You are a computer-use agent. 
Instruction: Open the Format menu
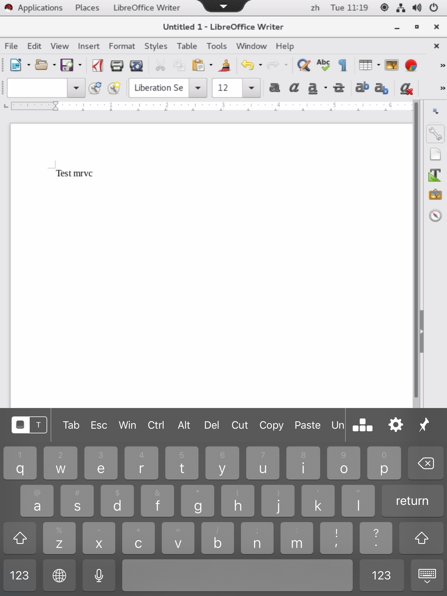tap(122, 46)
